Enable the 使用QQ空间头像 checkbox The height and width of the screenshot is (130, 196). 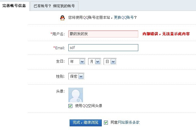(70, 106)
